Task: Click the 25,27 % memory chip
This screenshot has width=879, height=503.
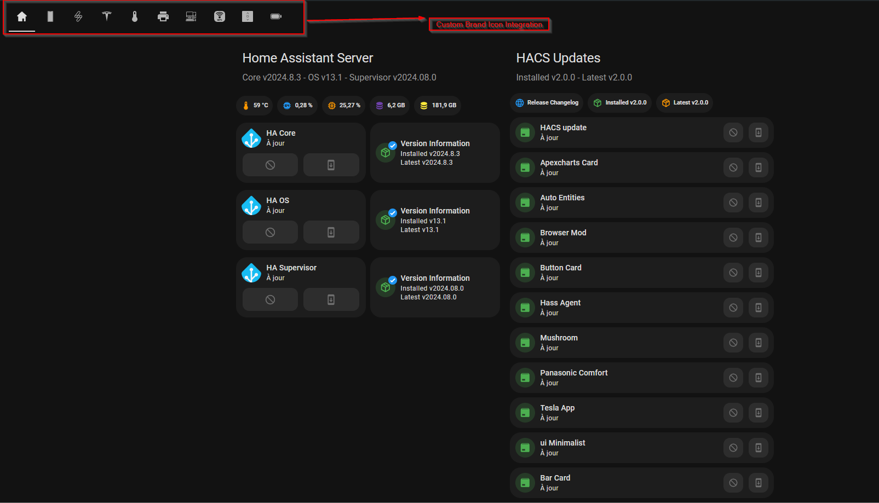Action: 343,105
